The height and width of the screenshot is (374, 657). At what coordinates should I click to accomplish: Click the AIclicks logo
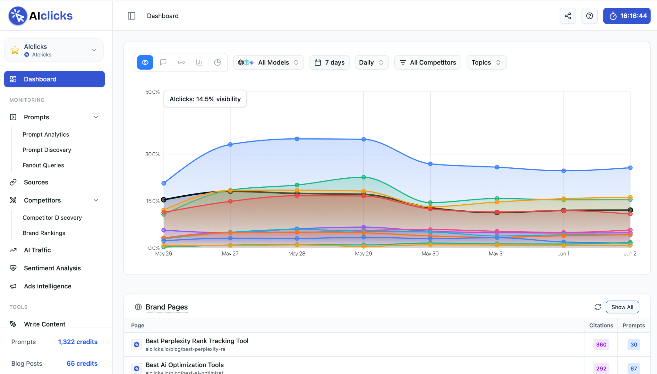coord(41,16)
